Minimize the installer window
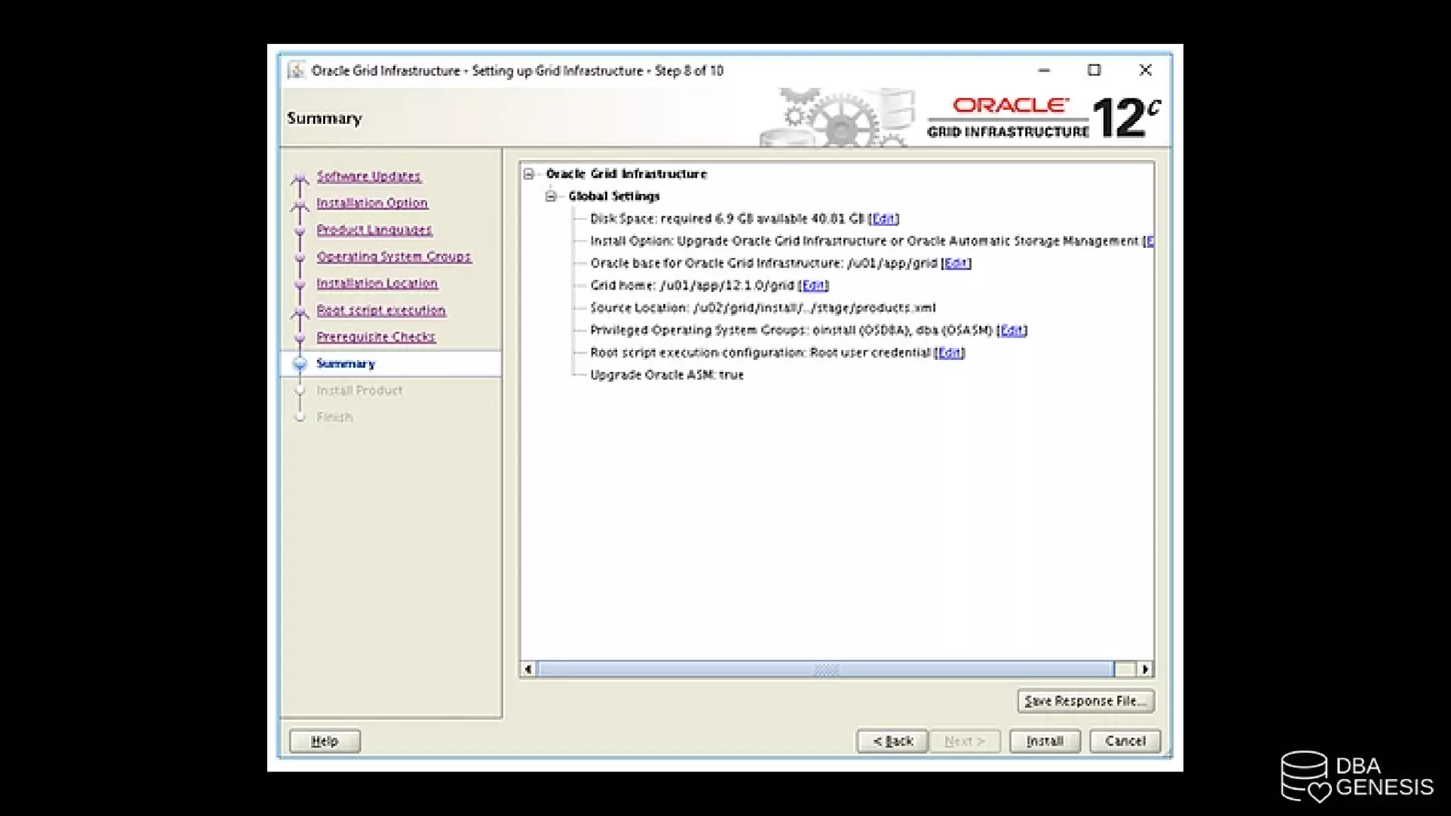 pos(1044,70)
